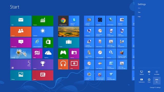
Task: Open the People tile
Action: pyautogui.click(x=21, y=32)
